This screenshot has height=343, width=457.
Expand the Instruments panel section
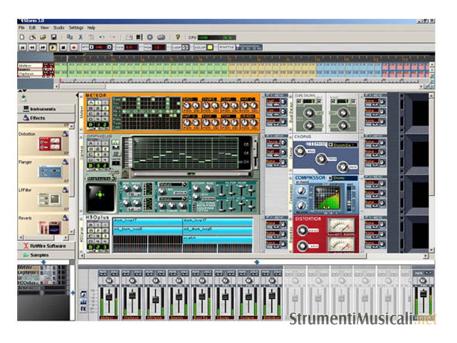coord(46,109)
